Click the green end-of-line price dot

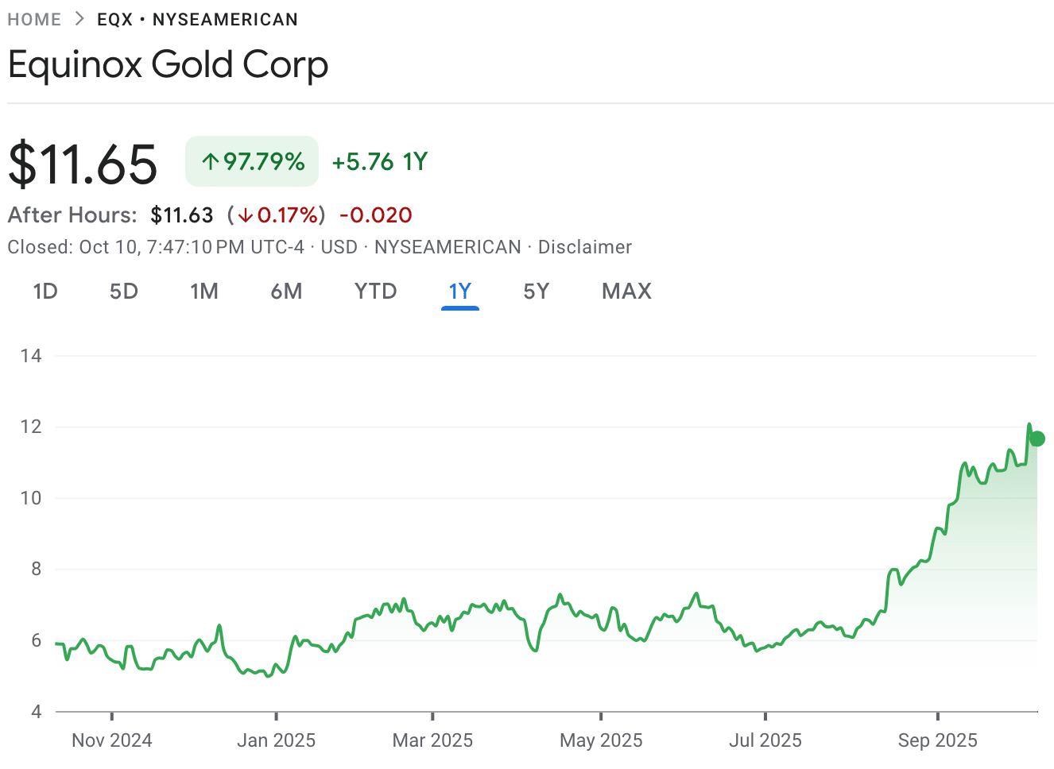pos(1037,439)
